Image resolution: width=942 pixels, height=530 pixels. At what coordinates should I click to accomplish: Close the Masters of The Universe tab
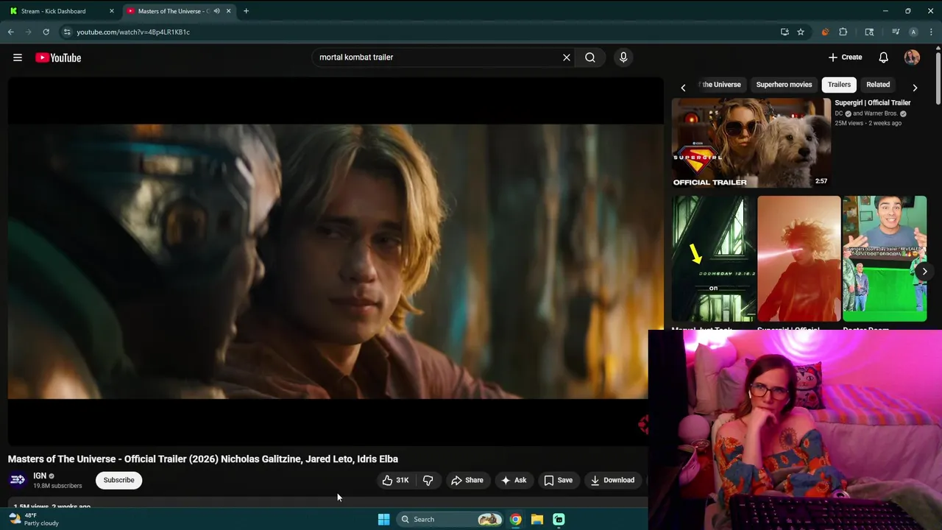[228, 11]
